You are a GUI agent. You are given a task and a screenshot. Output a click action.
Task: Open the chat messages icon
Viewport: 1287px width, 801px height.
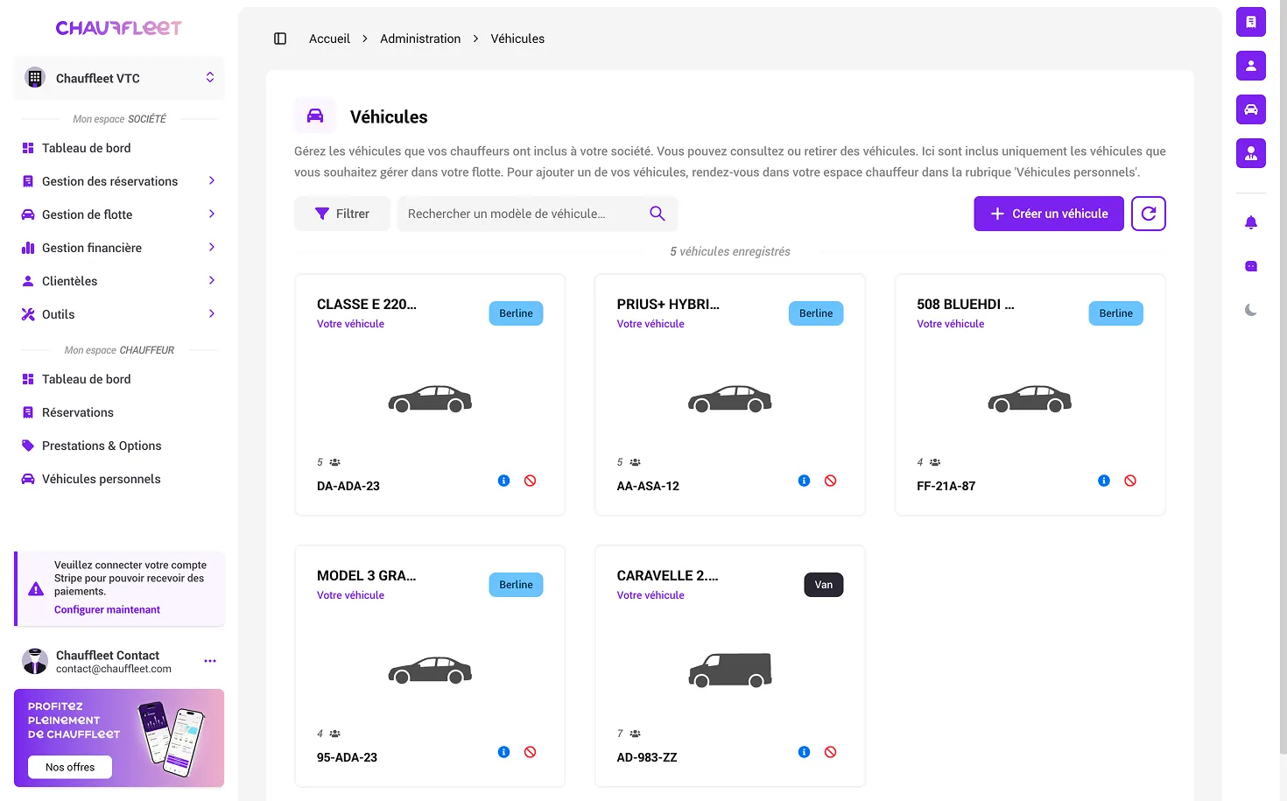tap(1250, 265)
